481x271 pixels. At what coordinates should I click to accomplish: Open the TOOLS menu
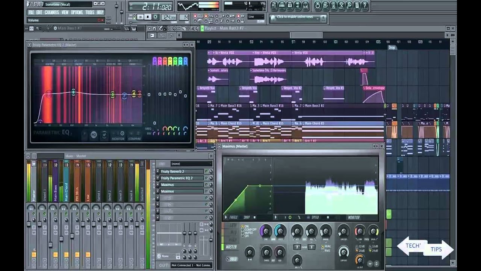pos(90,12)
